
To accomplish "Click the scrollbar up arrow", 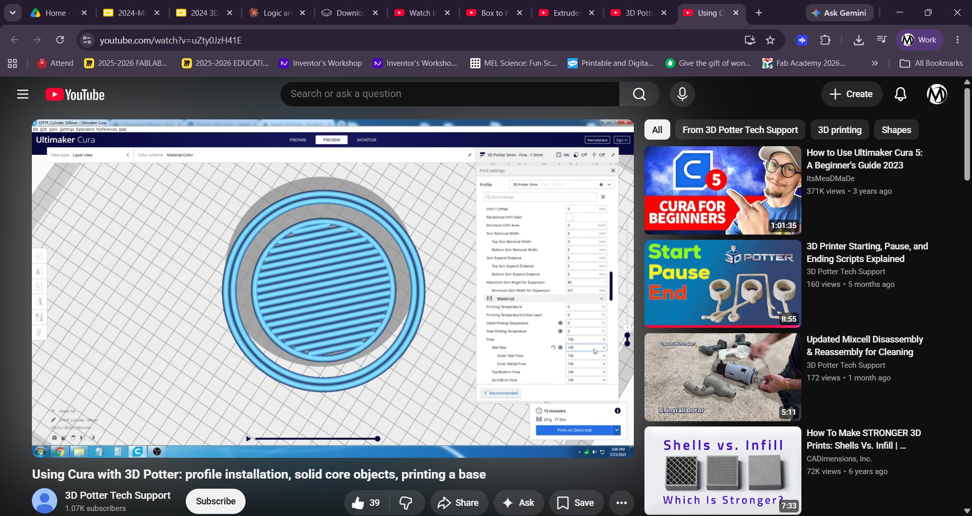I will pyautogui.click(x=966, y=81).
